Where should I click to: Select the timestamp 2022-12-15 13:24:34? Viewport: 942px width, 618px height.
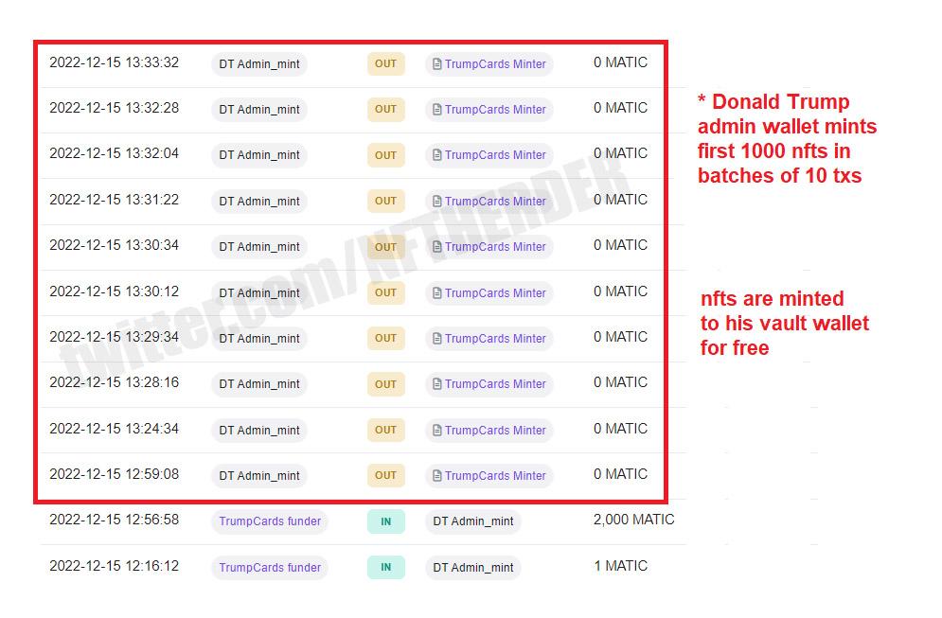click(x=114, y=429)
